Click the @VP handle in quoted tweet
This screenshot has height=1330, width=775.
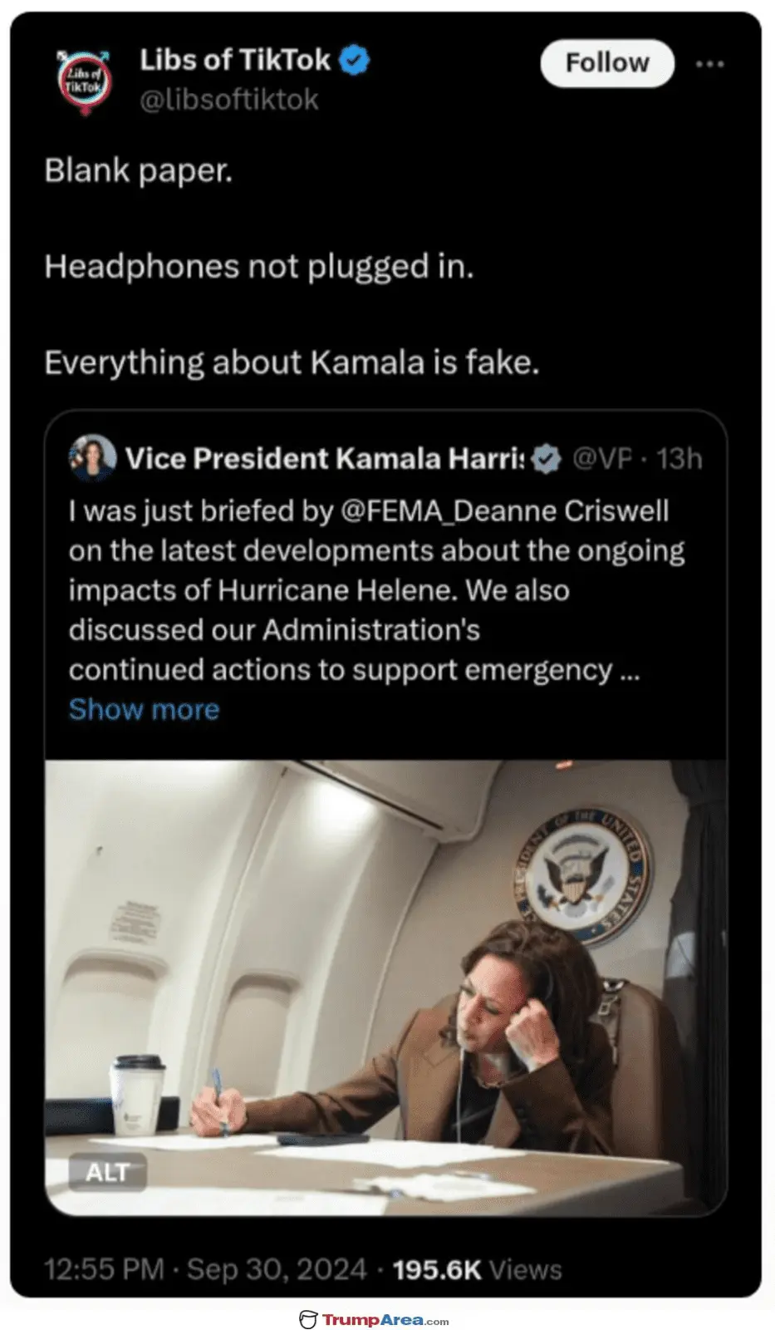coord(602,459)
